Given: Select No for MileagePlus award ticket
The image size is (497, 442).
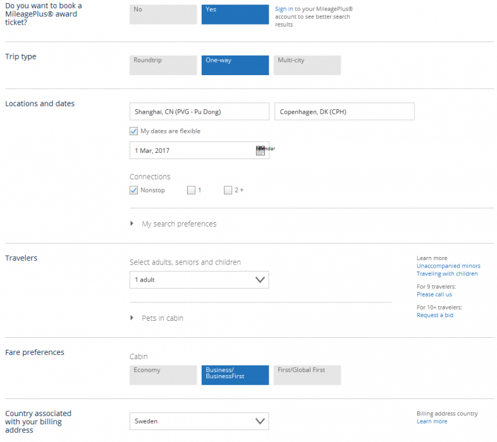Looking at the screenshot, I should tap(163, 15).
